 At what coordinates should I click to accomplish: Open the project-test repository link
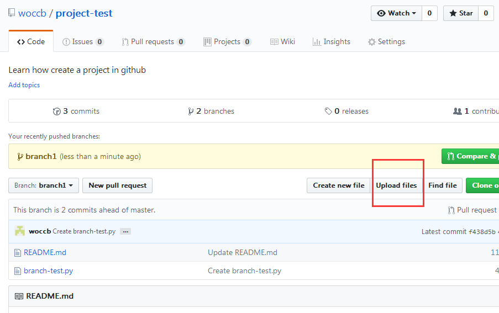84,13
